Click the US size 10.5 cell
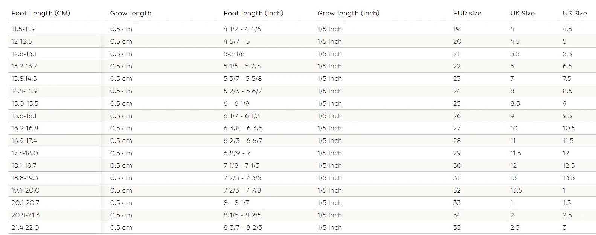Viewport: 596px width, 235px height. point(569,128)
